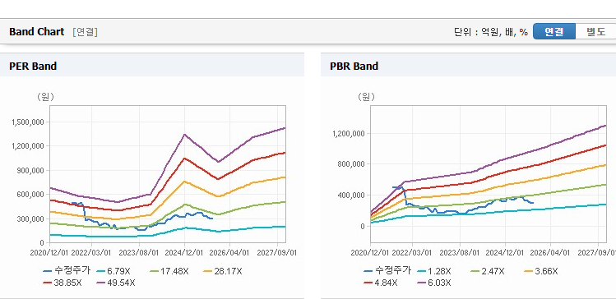The height and width of the screenshot is (299, 616).
Task: Click the [연결] label beside Band Chart
Action: [85, 32]
